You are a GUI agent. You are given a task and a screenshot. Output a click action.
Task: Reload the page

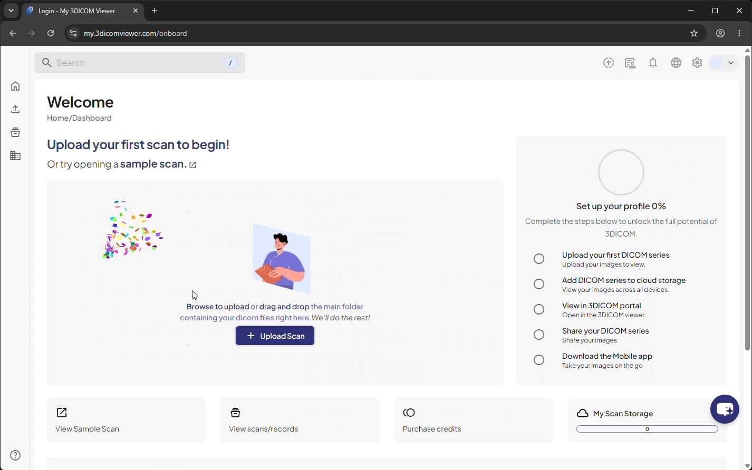pos(51,33)
